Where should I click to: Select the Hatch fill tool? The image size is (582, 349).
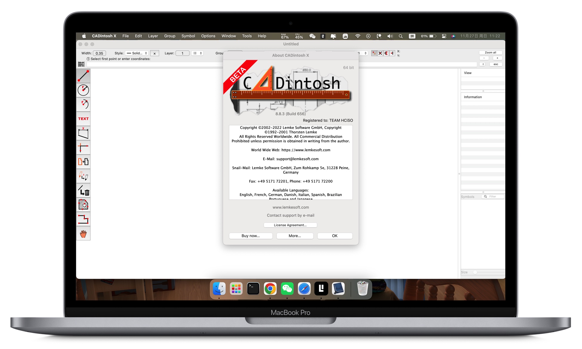point(83,205)
